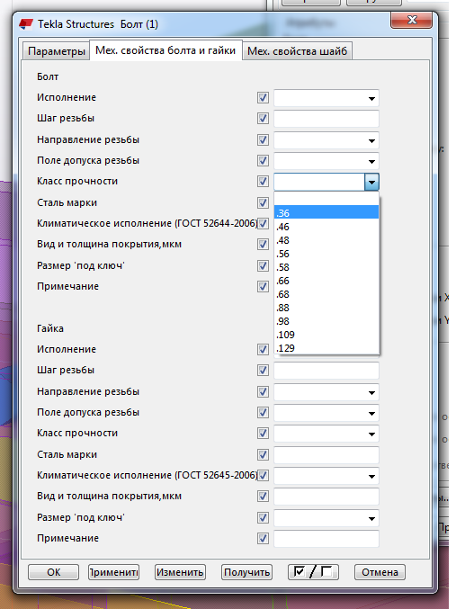
Task: Click bolt Шаг резьбы input field
Action: pos(326,119)
